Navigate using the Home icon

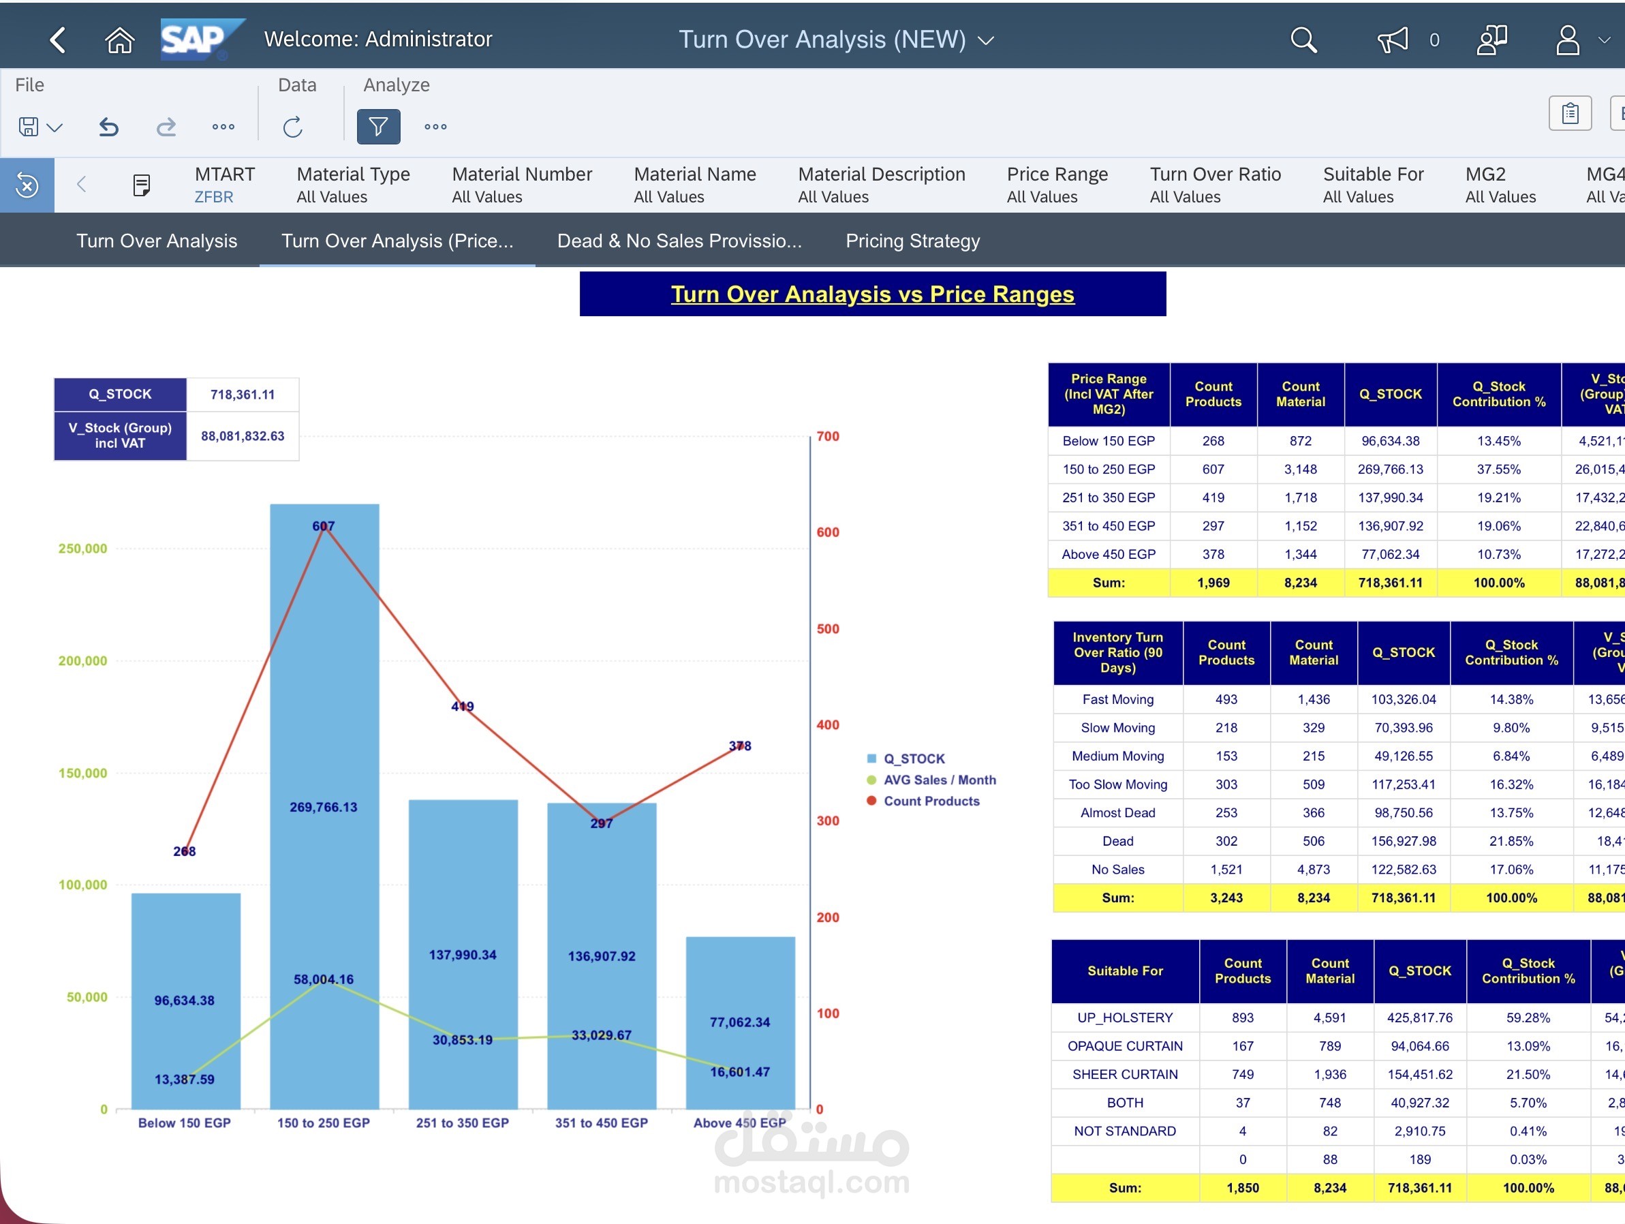(119, 40)
